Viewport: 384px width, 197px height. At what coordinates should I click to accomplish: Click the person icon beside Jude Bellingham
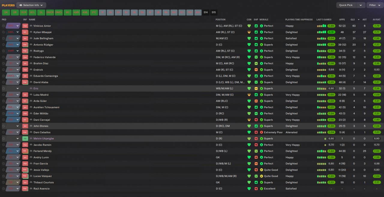(31, 39)
